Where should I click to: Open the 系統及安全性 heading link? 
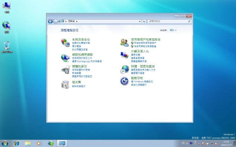(x=81, y=40)
